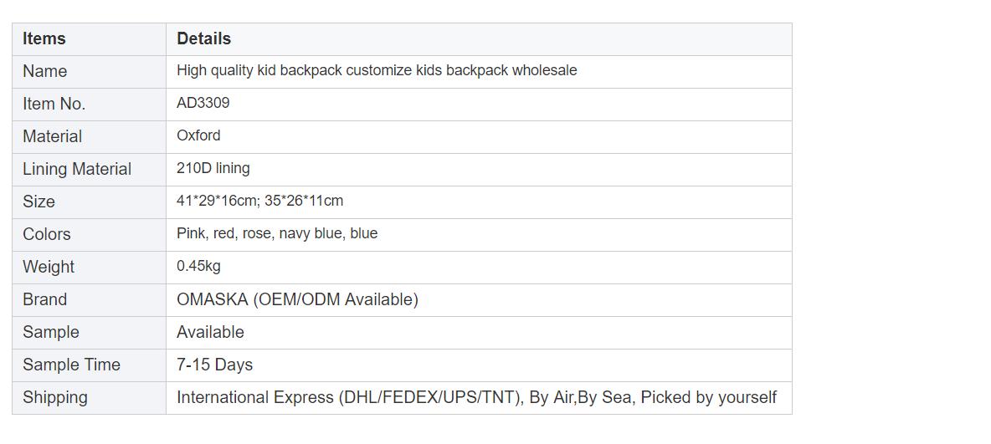Click the Details column header
The image size is (991, 444).
coord(203,39)
